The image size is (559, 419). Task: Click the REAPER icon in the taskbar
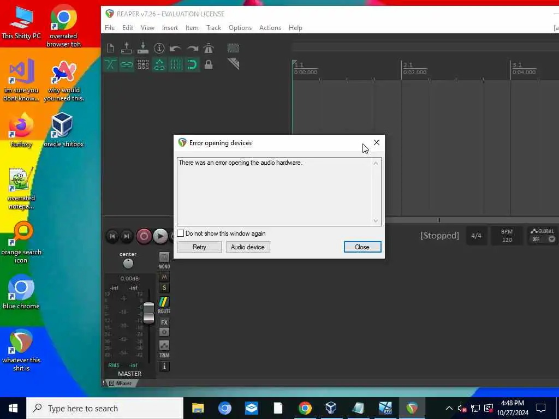tap(412, 408)
